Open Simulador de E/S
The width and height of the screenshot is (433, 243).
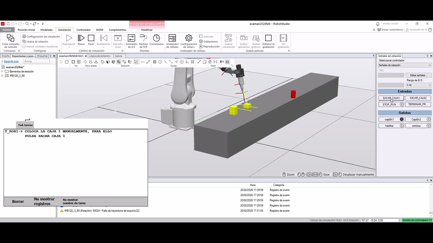132,41
